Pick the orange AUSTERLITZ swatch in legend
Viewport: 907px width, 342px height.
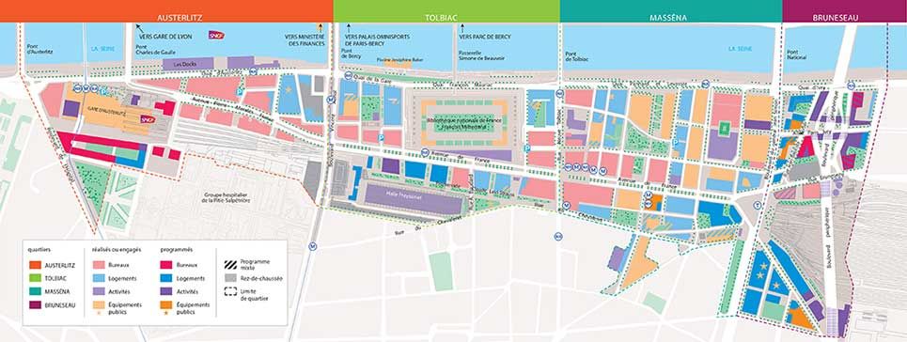(x=36, y=265)
